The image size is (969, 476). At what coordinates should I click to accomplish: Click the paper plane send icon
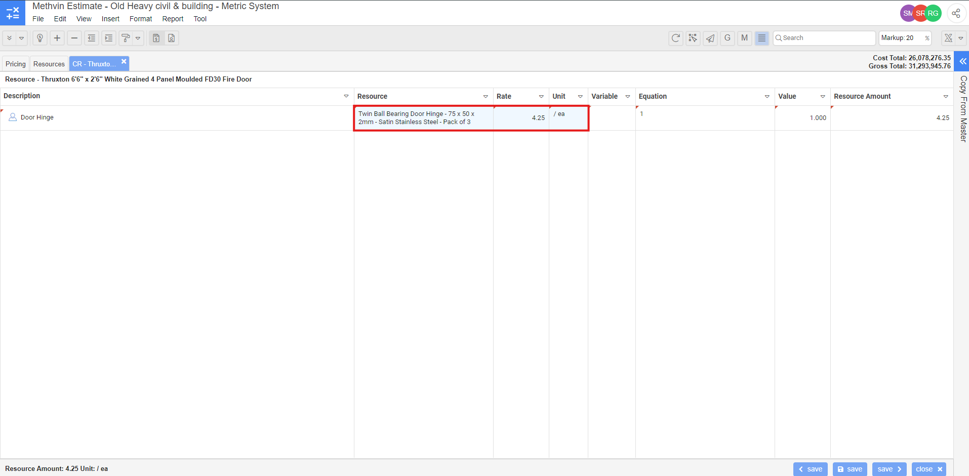pos(710,38)
